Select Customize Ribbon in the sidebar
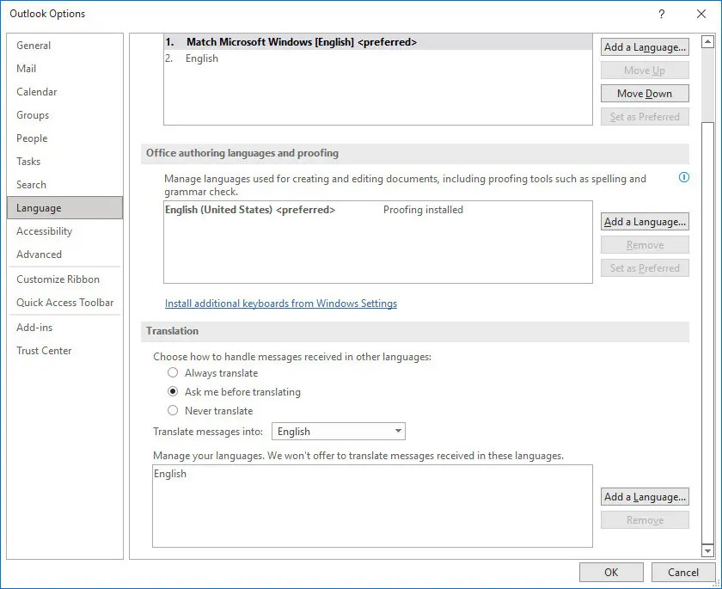 (58, 279)
